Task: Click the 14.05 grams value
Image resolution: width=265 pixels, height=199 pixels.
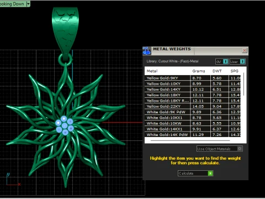Action: [198, 107]
